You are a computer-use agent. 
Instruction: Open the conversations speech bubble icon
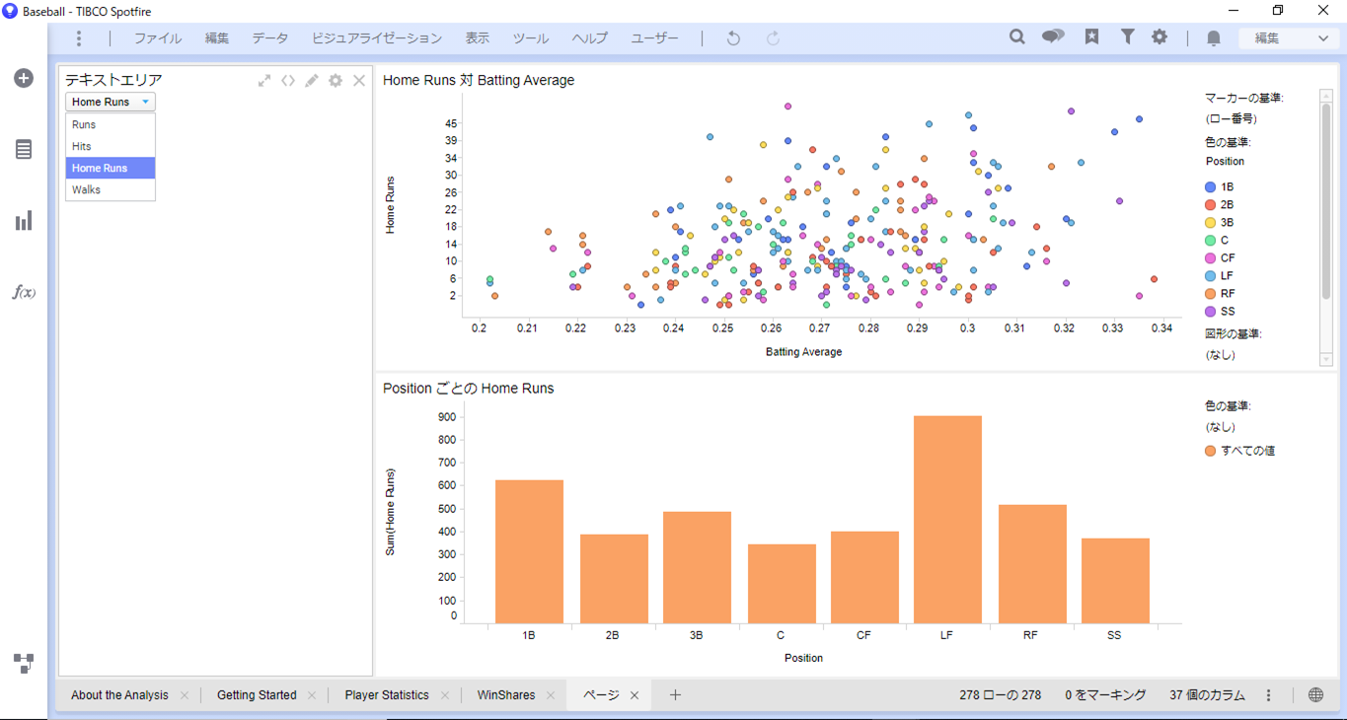pos(1053,37)
